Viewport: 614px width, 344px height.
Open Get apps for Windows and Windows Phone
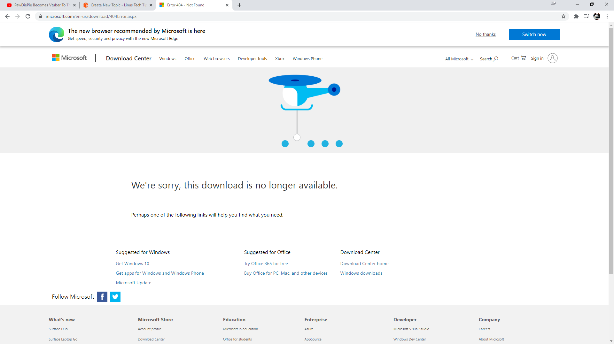[x=160, y=273]
